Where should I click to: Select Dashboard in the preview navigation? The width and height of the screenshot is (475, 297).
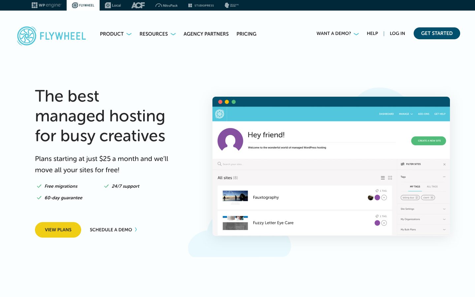tap(386, 114)
